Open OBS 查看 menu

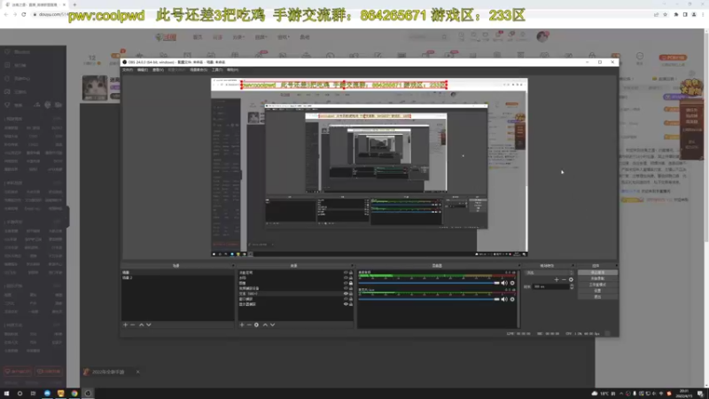coord(158,70)
